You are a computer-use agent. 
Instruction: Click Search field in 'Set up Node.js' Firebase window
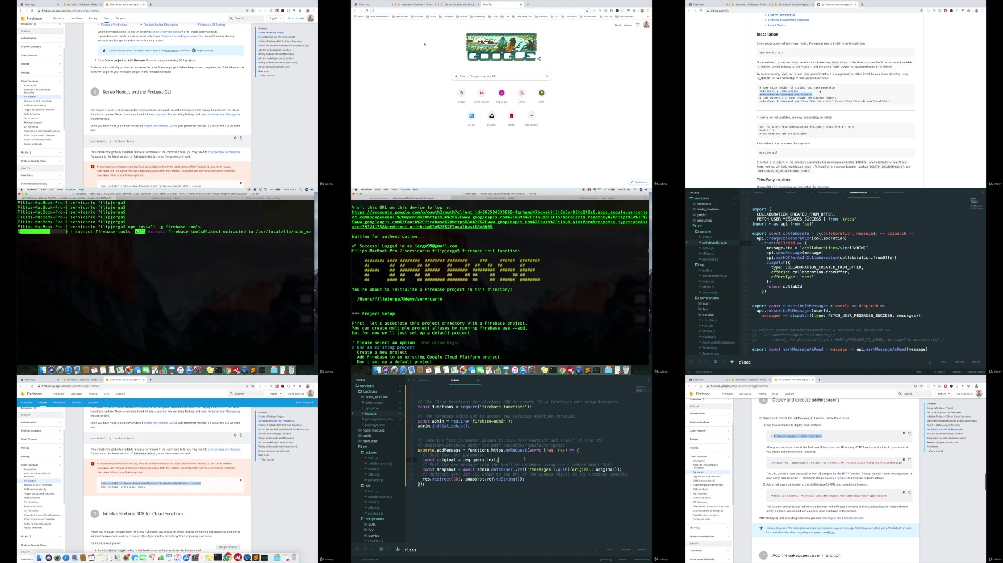(245, 18)
